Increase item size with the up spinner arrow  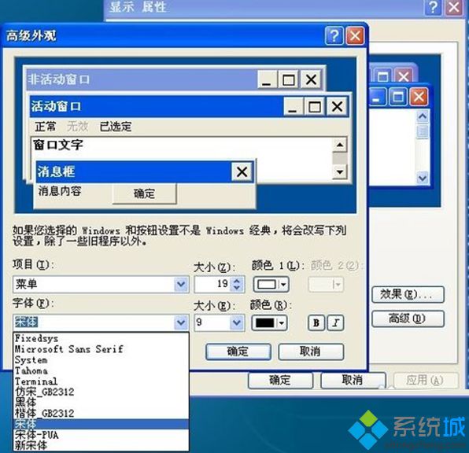[237, 281]
